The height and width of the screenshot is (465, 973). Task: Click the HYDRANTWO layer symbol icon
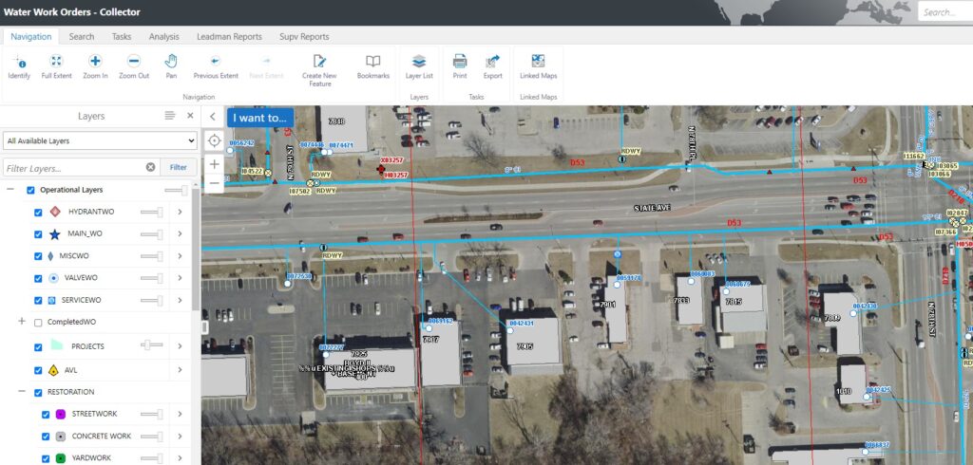[x=55, y=212]
